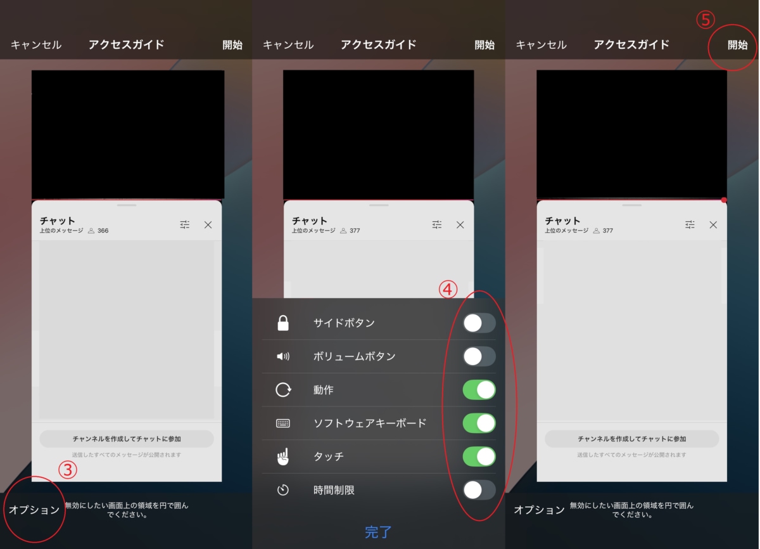
Task: Tap the chat filter icon in the left チャット panel
Action: click(184, 224)
